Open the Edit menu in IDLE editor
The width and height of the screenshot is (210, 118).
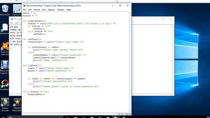30,10
